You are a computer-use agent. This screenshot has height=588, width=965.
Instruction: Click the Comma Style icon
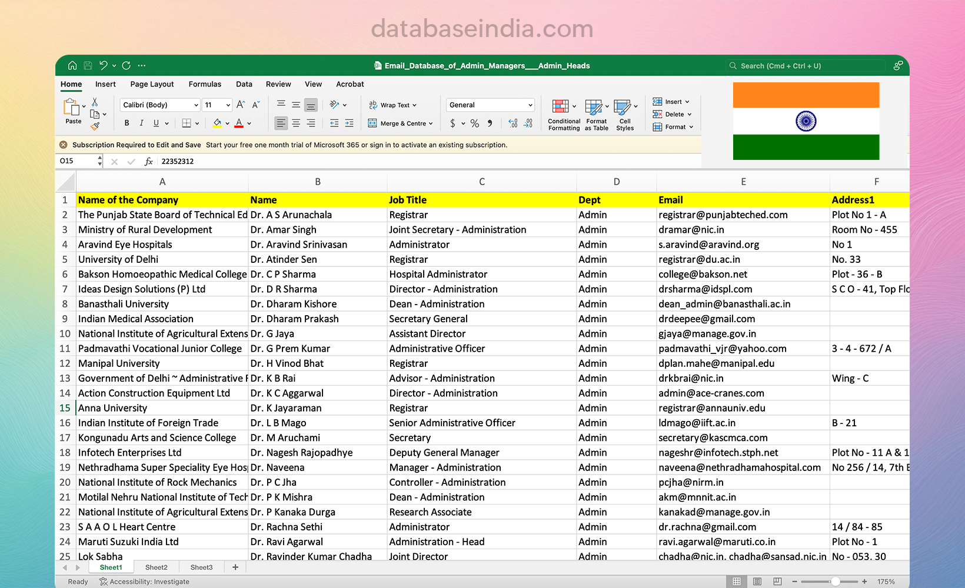(x=490, y=123)
